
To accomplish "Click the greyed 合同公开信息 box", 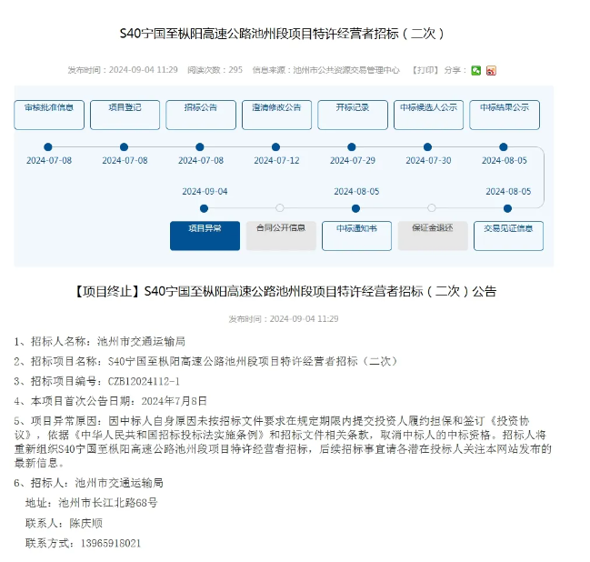I will coord(280,234).
